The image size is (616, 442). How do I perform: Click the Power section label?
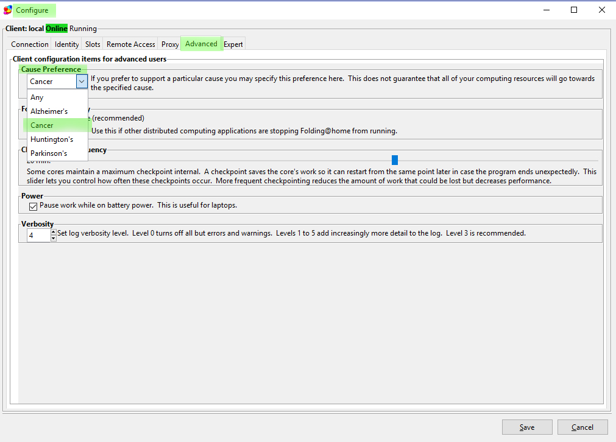pos(32,196)
